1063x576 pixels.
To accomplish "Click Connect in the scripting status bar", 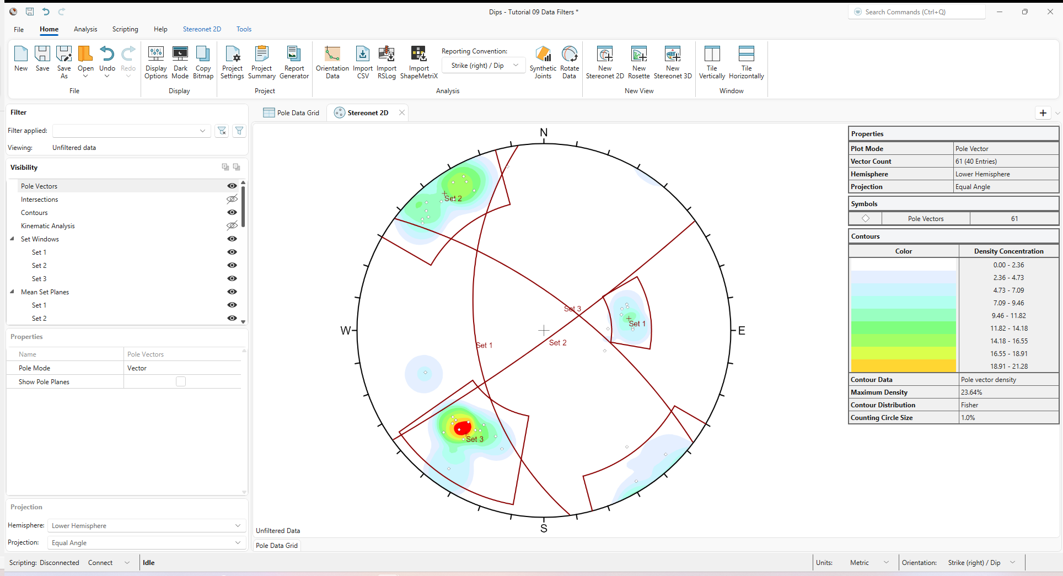I will 100,562.
